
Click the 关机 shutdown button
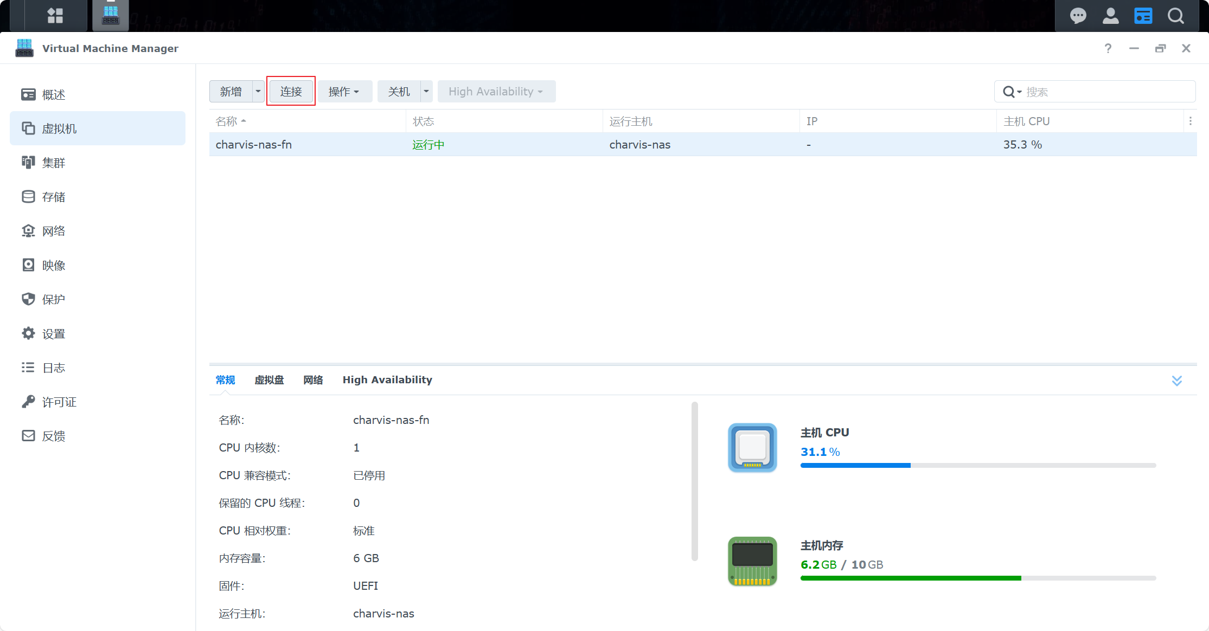(399, 92)
